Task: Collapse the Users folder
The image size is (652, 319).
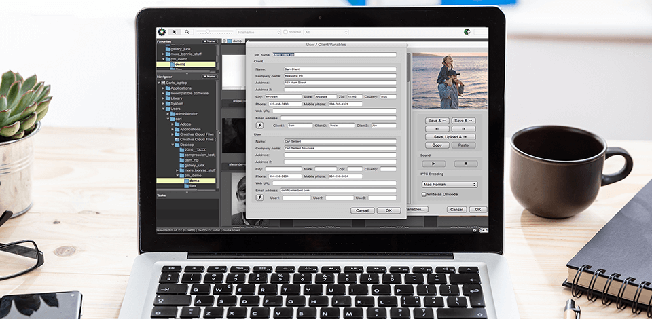Action: click(x=164, y=109)
